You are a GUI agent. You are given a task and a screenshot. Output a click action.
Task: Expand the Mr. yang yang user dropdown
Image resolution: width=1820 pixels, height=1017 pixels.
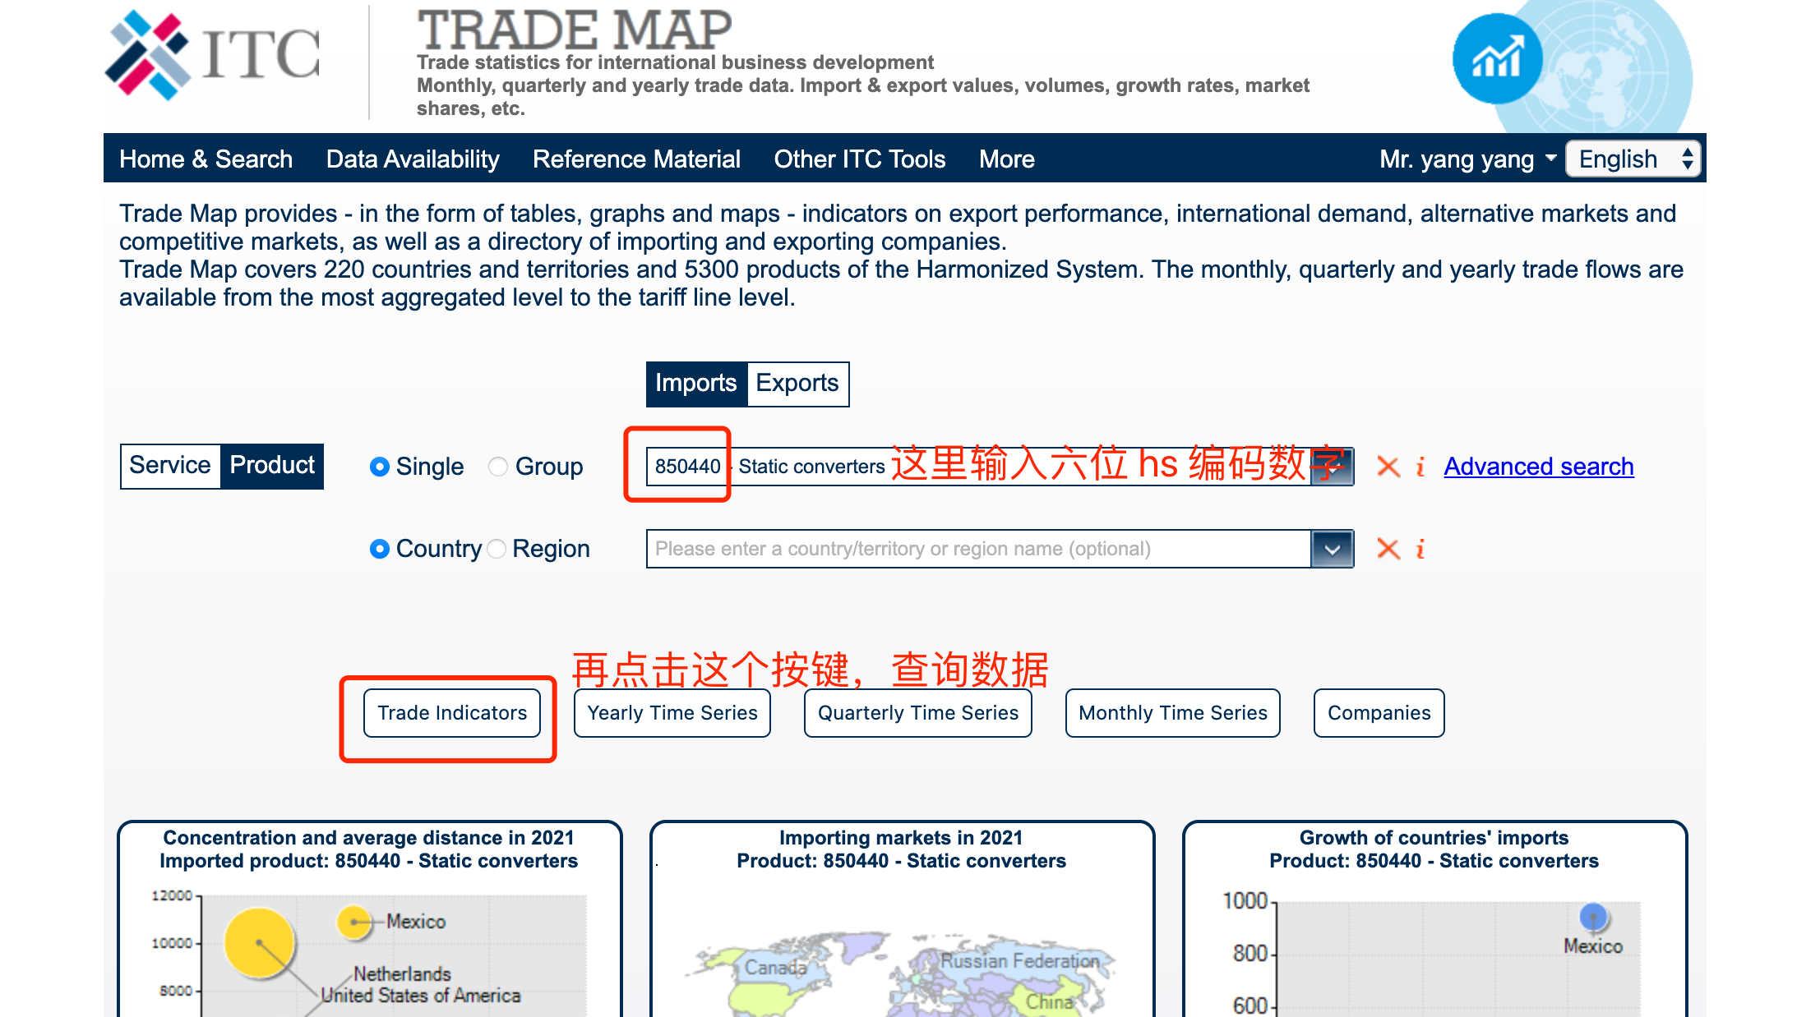point(1468,159)
